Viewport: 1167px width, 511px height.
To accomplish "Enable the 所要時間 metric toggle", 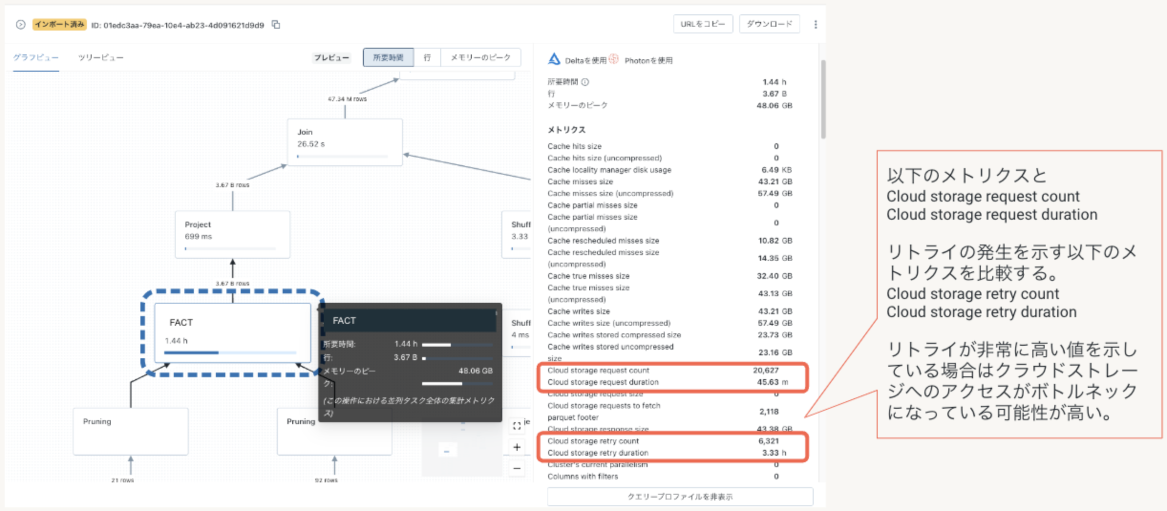I will [389, 57].
